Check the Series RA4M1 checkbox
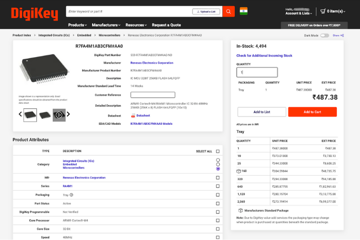360x240 pixels. [217, 186]
